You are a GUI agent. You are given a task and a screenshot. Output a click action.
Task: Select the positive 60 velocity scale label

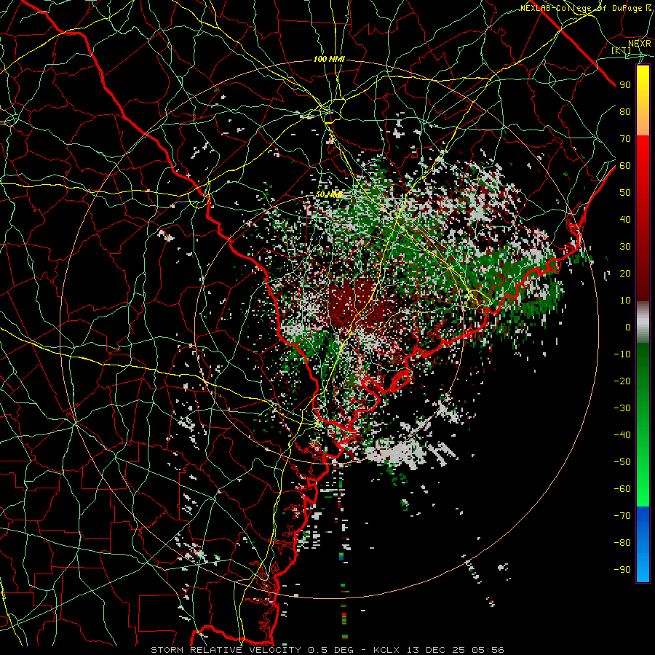tap(625, 165)
